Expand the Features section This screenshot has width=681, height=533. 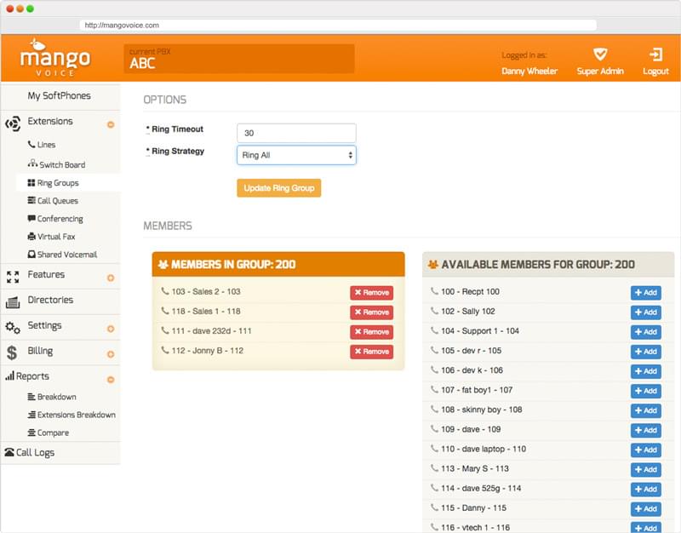click(x=111, y=278)
